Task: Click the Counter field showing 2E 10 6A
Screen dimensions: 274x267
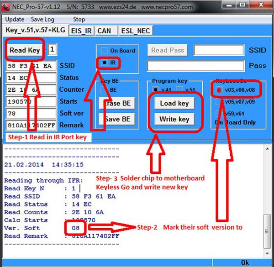Action: (31, 90)
